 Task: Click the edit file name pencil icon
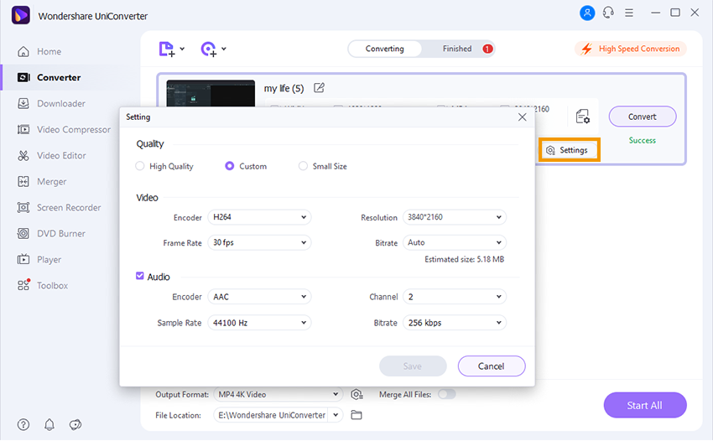320,88
